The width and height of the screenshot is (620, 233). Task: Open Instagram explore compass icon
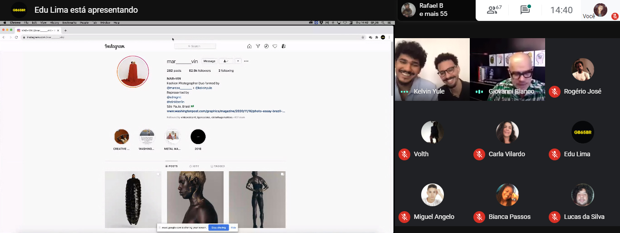pos(266,46)
